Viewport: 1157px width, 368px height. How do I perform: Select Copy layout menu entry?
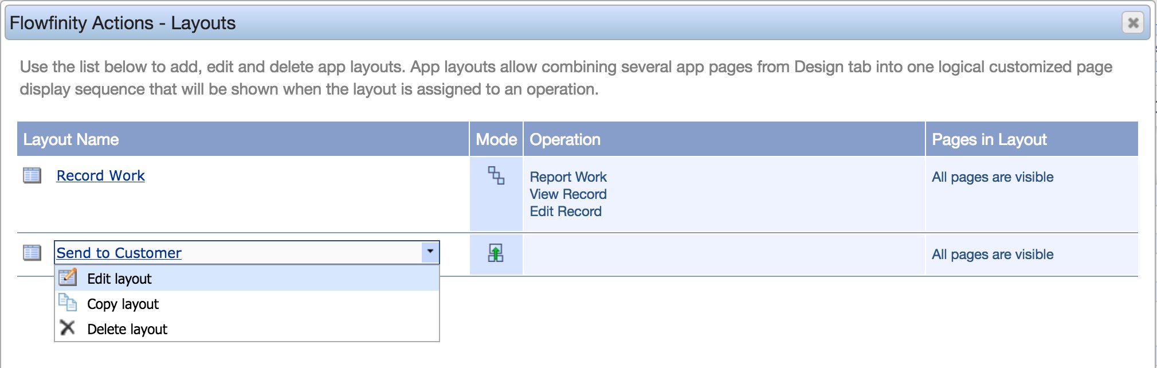pyautogui.click(x=123, y=304)
